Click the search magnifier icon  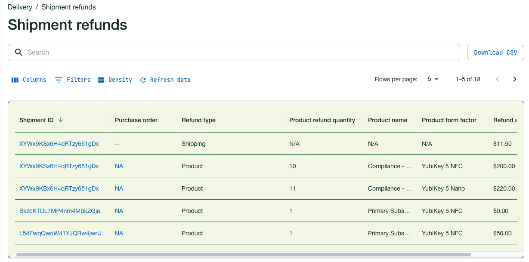point(19,52)
